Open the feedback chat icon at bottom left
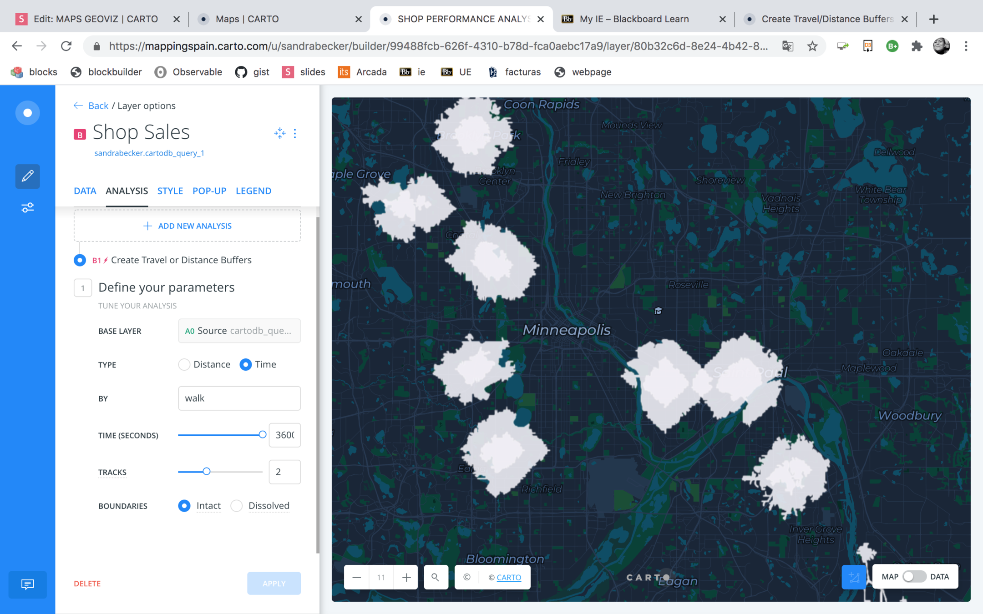Viewport: 983px width, 614px height. (27, 584)
